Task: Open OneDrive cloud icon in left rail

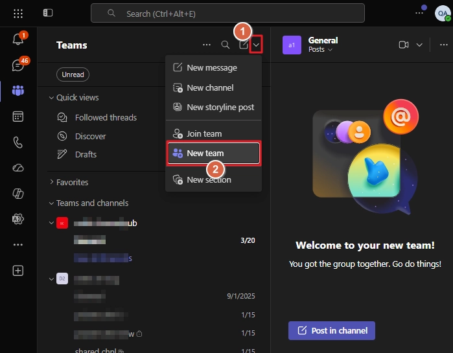Action: 18,168
